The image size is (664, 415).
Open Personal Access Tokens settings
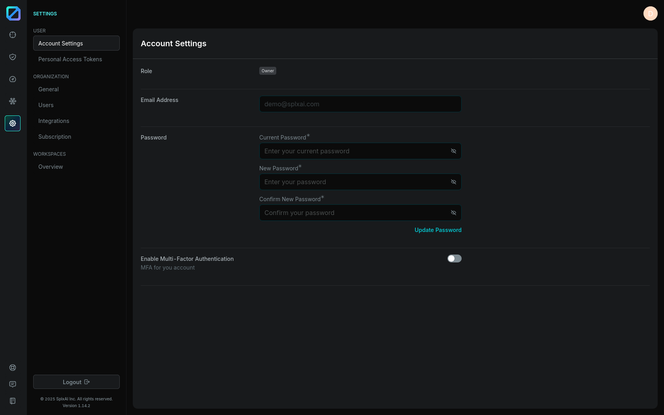70,59
